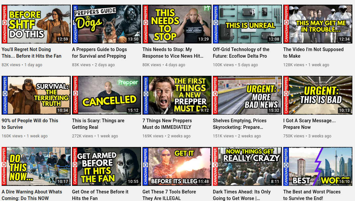The height and width of the screenshot is (201, 355).
Task: Open the 'Survival: The Terrifying Truth' thumbnail
Action: click(x=36, y=95)
